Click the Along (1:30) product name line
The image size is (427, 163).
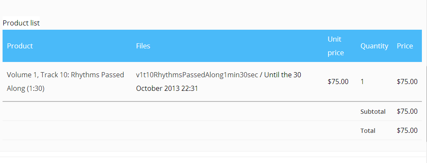point(26,89)
